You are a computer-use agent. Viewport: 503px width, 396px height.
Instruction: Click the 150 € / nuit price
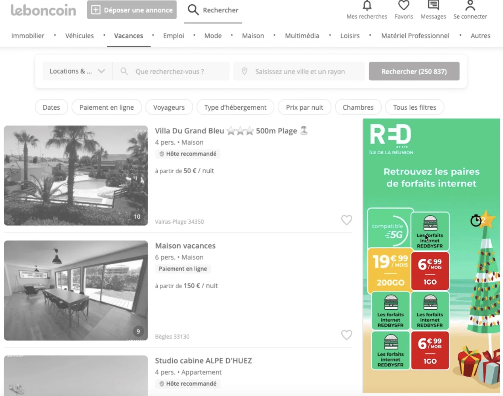click(x=200, y=286)
